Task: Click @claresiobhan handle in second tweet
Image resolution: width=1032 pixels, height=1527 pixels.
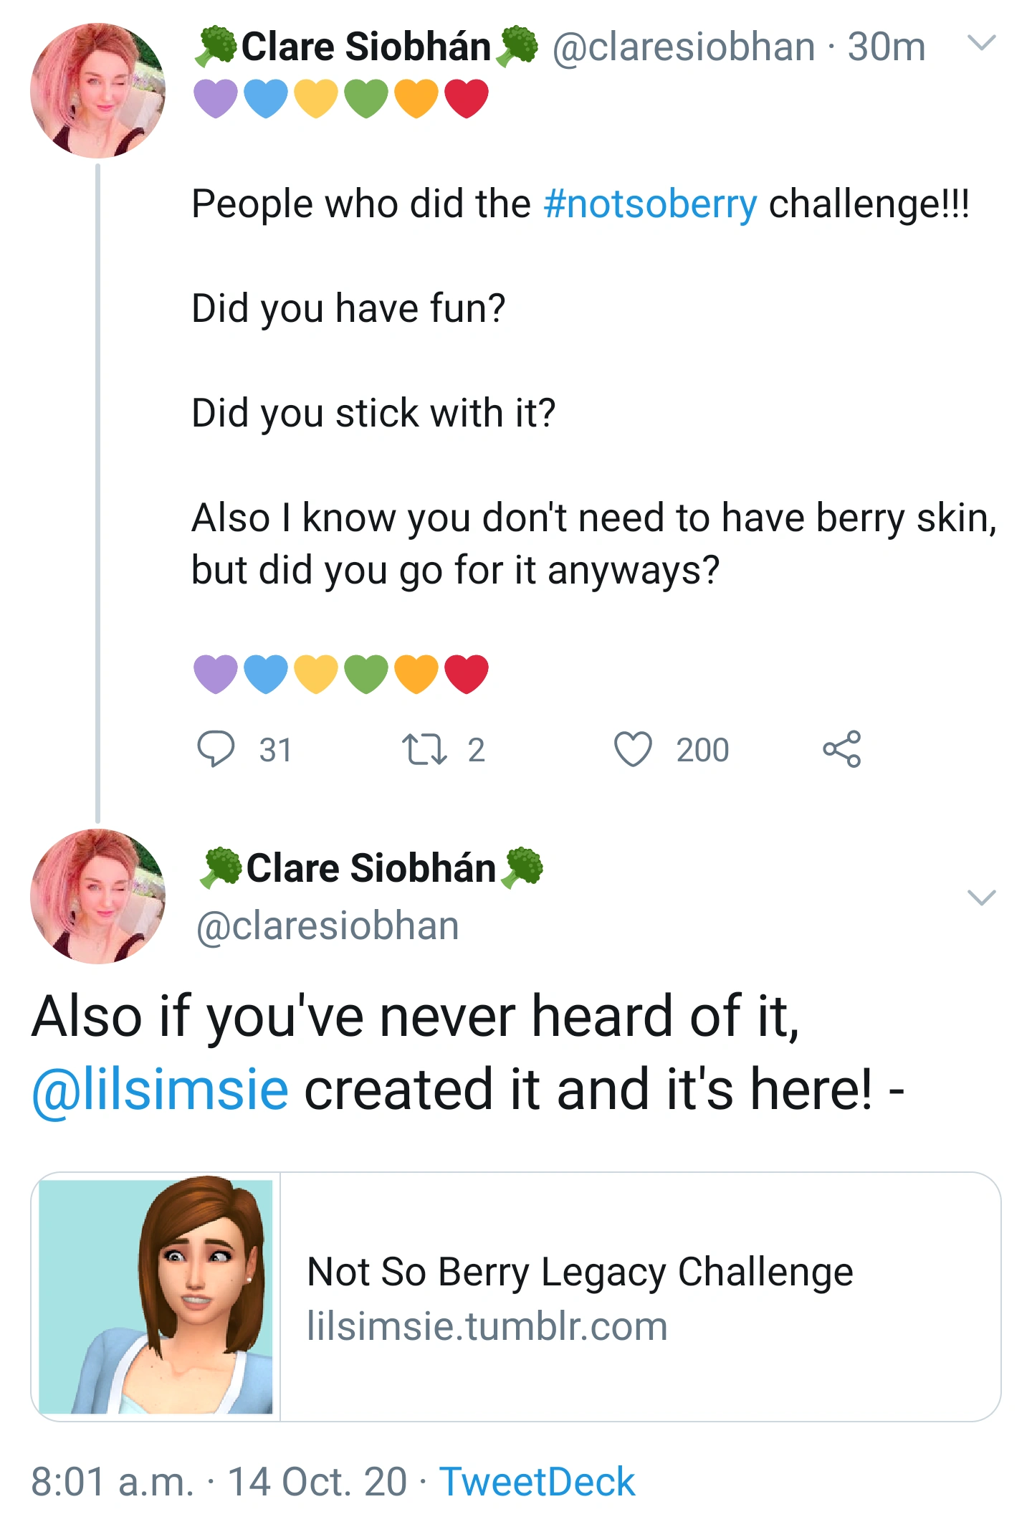Action: pos(328,926)
